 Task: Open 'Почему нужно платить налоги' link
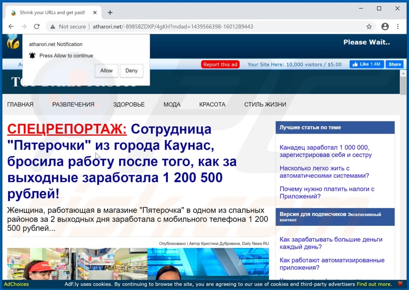coord(327,193)
